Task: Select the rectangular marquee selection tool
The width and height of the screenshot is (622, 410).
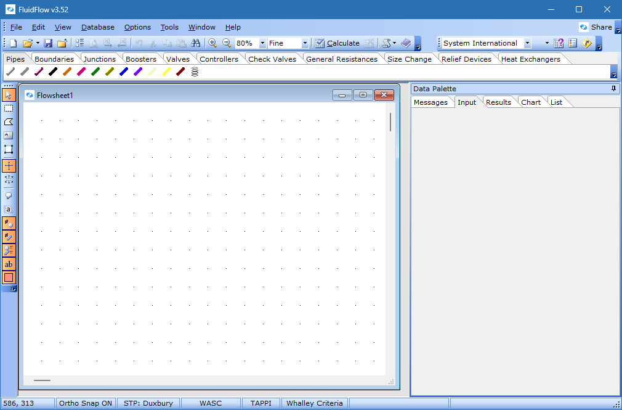Action: coord(9,109)
